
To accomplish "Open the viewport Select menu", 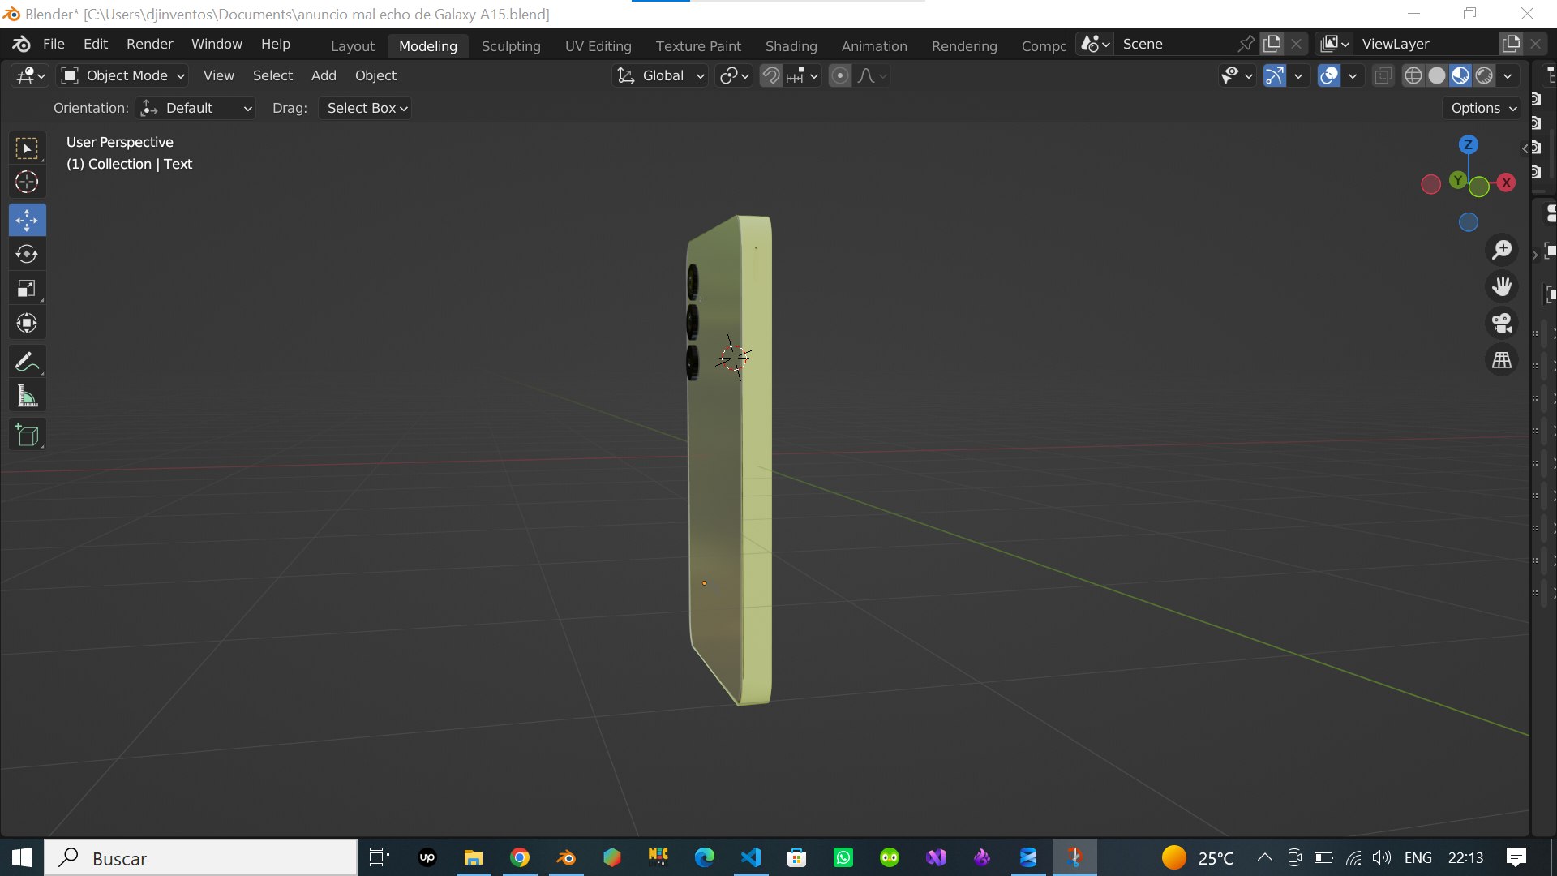I will click(x=272, y=75).
